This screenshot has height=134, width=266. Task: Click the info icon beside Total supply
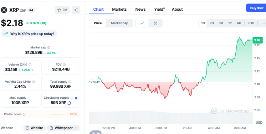click(70, 82)
